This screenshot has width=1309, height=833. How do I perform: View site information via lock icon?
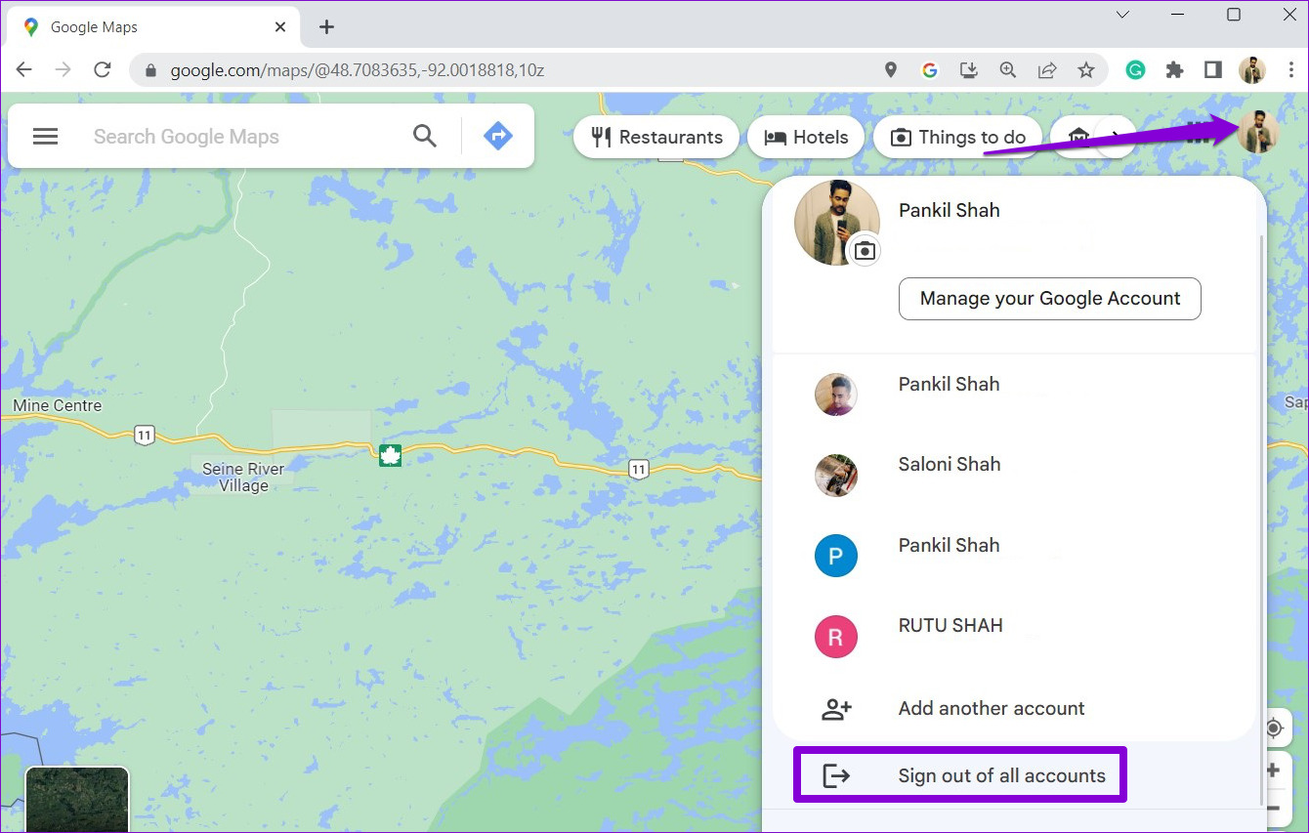150,70
